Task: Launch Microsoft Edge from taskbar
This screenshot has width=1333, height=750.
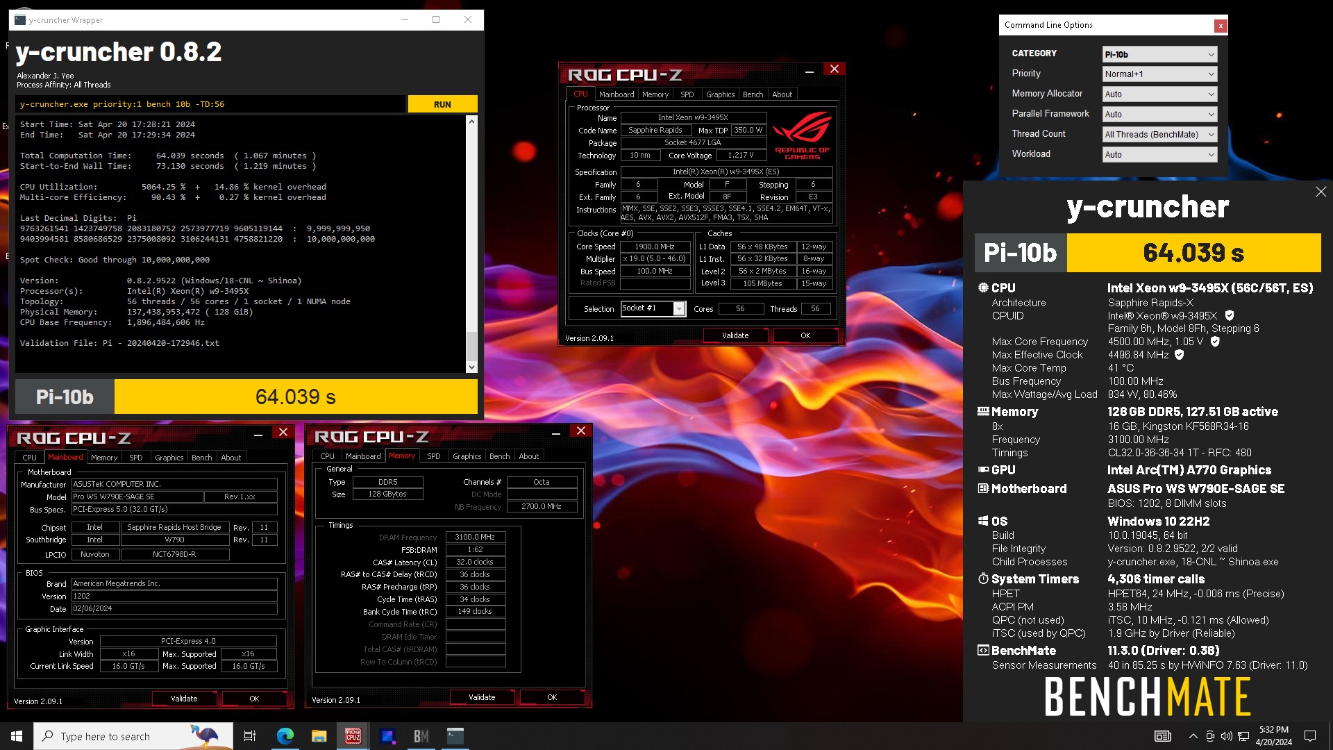Action: 285,736
